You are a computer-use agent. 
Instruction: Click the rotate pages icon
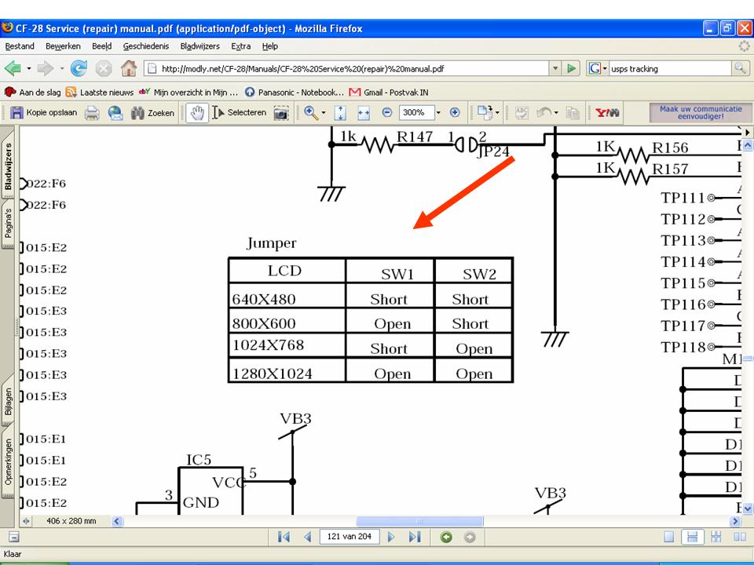(485, 112)
